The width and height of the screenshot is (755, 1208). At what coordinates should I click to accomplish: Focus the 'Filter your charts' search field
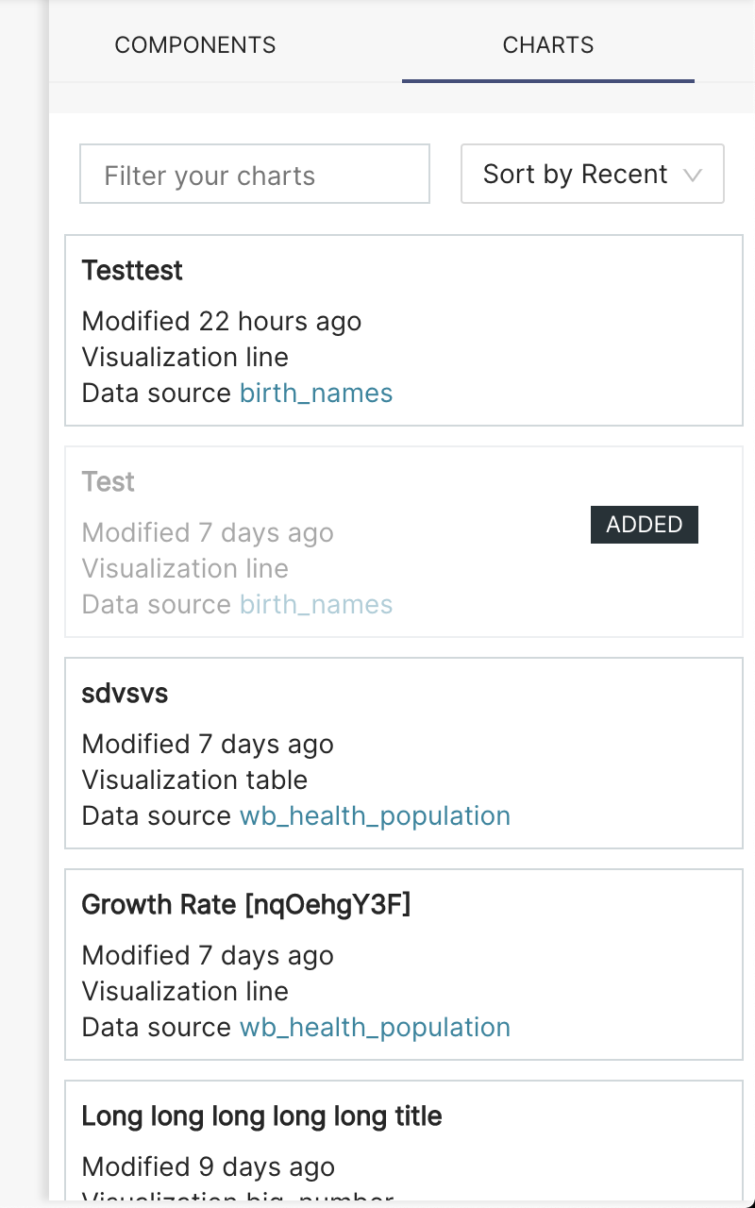coord(255,175)
